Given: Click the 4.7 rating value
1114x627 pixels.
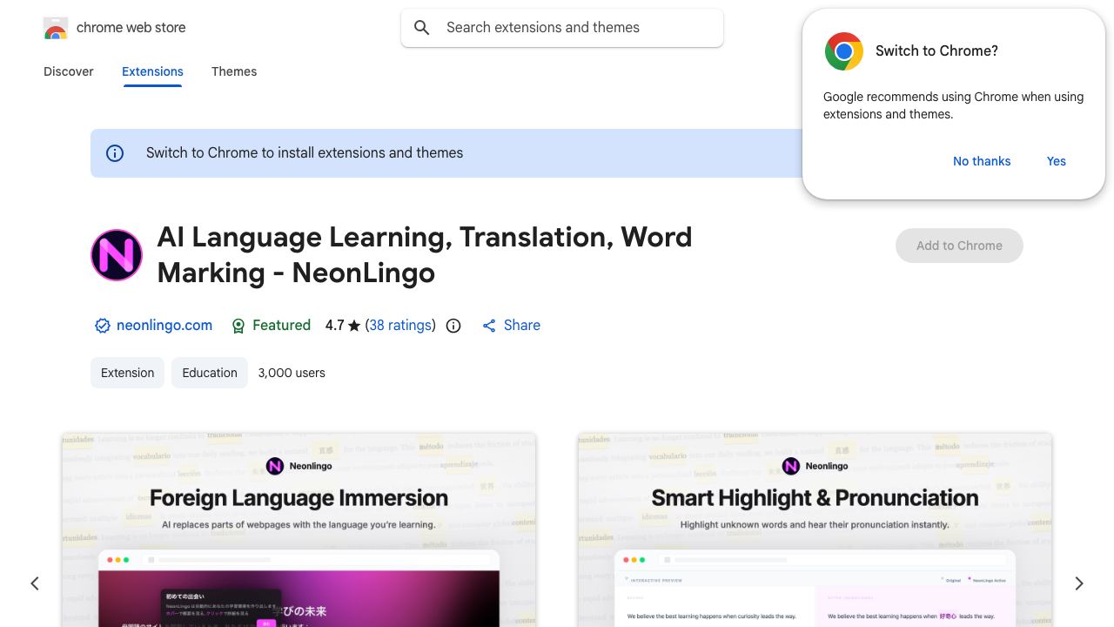Looking at the screenshot, I should (335, 325).
